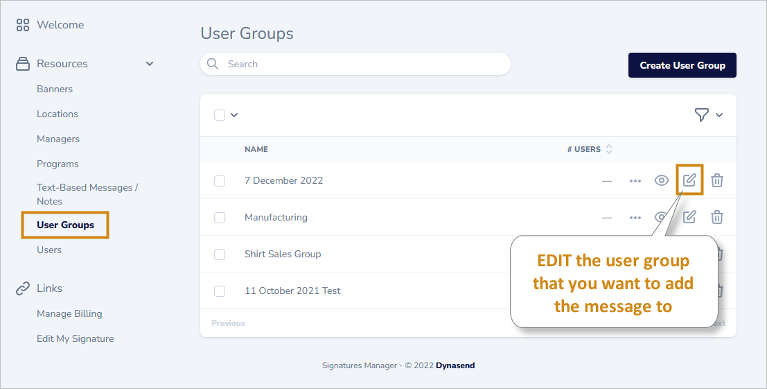
Task: Click the edit icon for 7 December 2022
Action: click(689, 180)
